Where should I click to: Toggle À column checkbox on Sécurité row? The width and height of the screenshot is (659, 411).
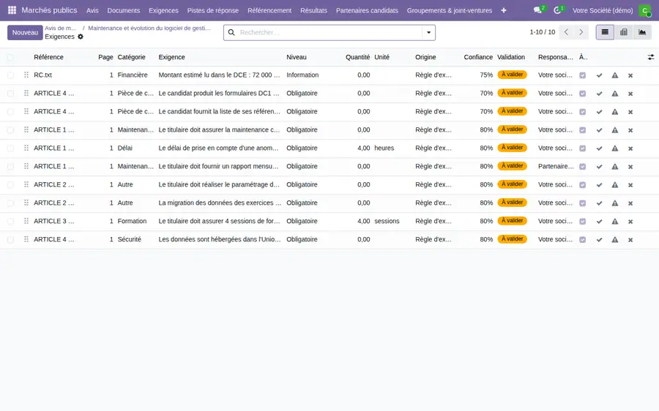pos(583,239)
